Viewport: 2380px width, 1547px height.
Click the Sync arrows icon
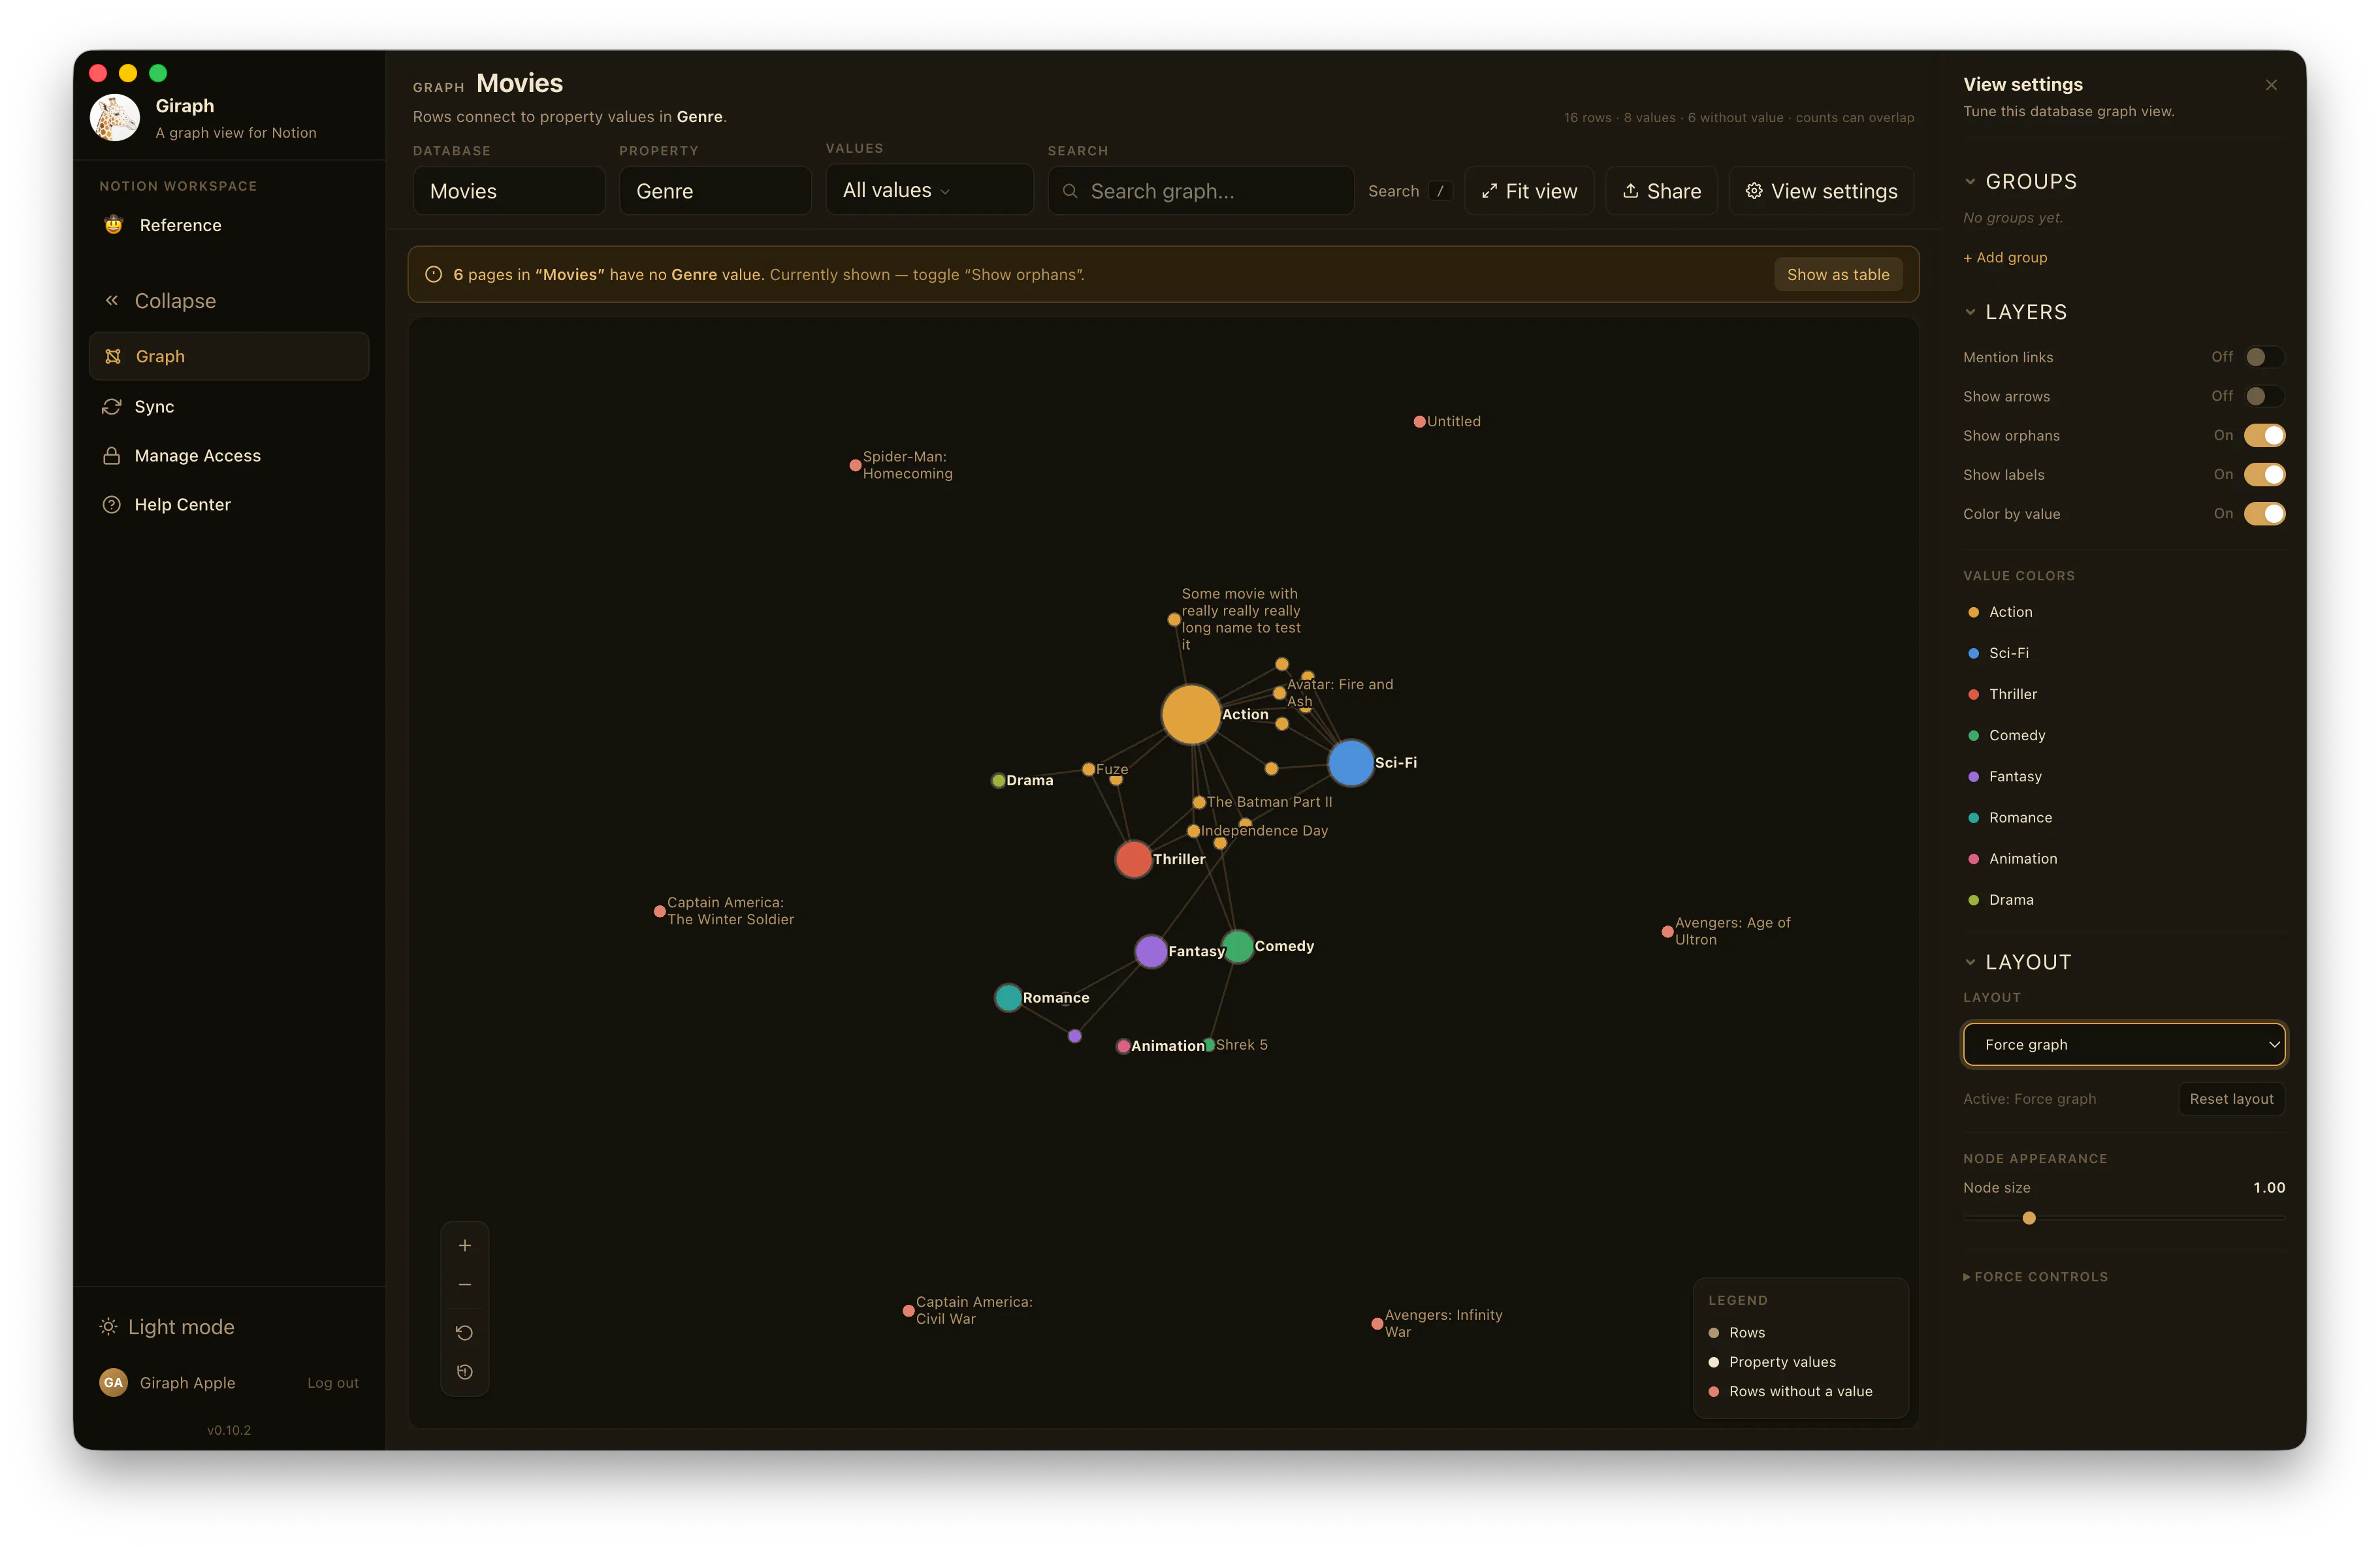112,407
